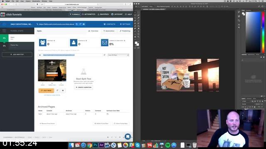Open After Effects from the Dock
266x149 pixels.
pyautogui.click(x=101, y=145)
